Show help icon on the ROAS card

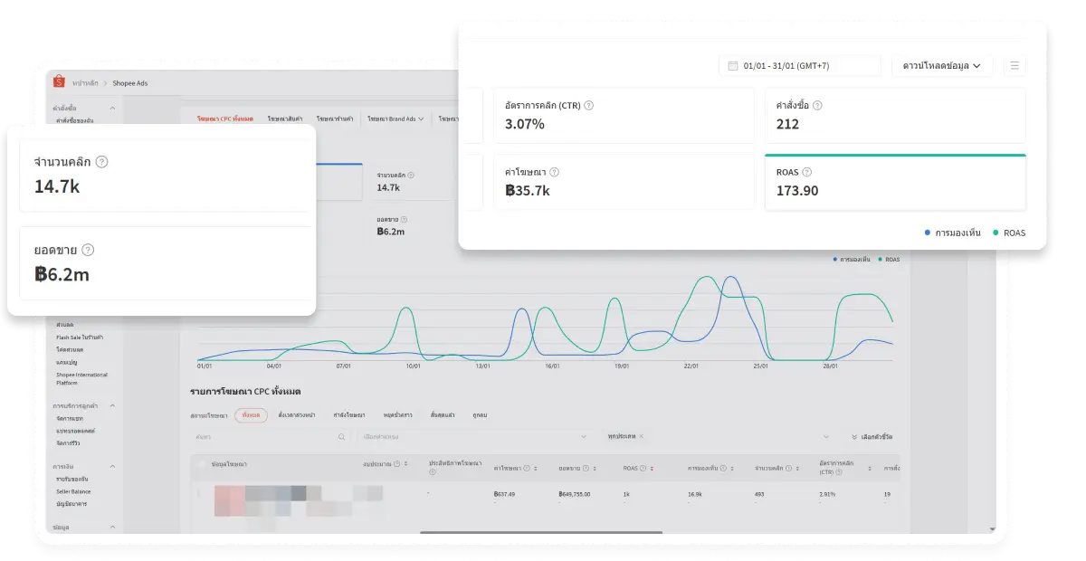(806, 172)
